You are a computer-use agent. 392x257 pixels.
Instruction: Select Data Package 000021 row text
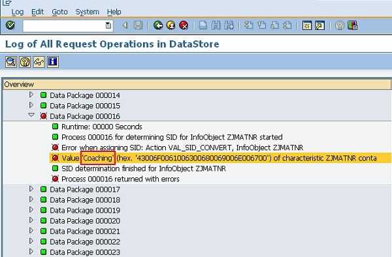click(85, 232)
